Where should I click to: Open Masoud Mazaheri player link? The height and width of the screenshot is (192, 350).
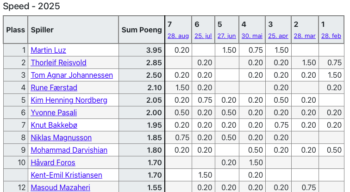60,187
